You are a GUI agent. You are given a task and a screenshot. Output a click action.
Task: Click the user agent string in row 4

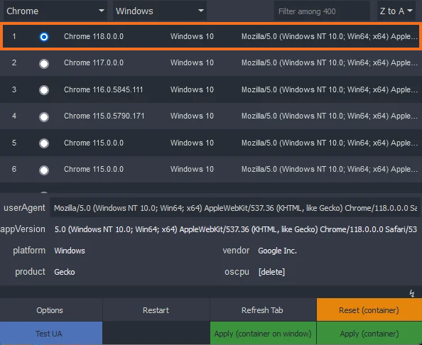point(330,116)
